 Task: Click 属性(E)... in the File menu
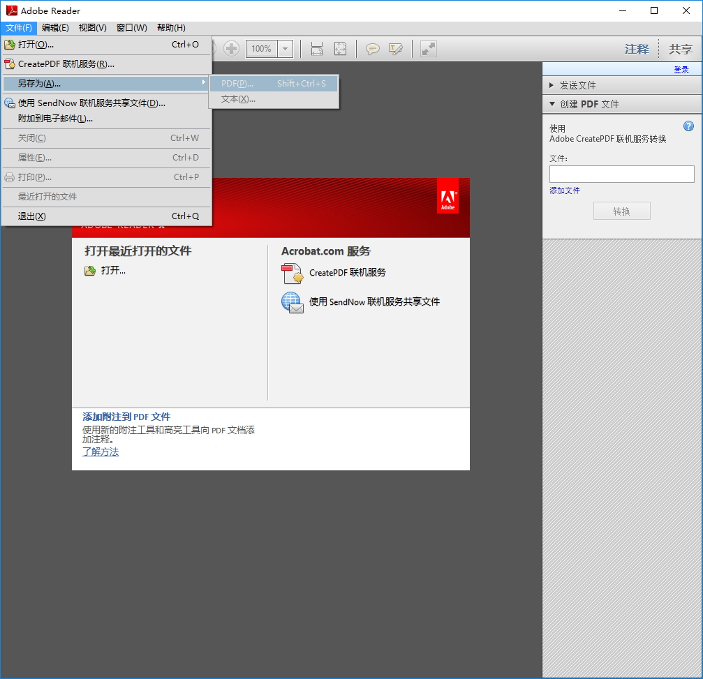[106, 157]
